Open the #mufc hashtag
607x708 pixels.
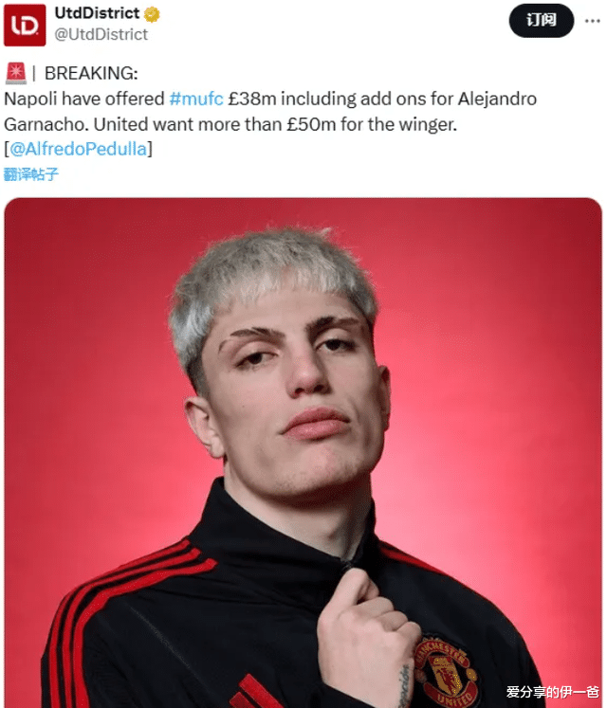pos(196,99)
